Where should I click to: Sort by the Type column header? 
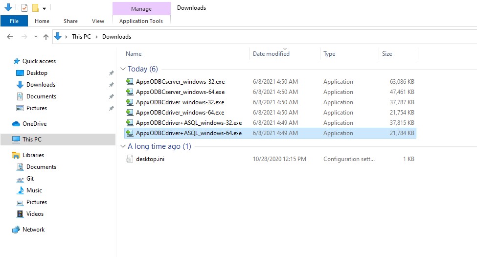(x=329, y=53)
